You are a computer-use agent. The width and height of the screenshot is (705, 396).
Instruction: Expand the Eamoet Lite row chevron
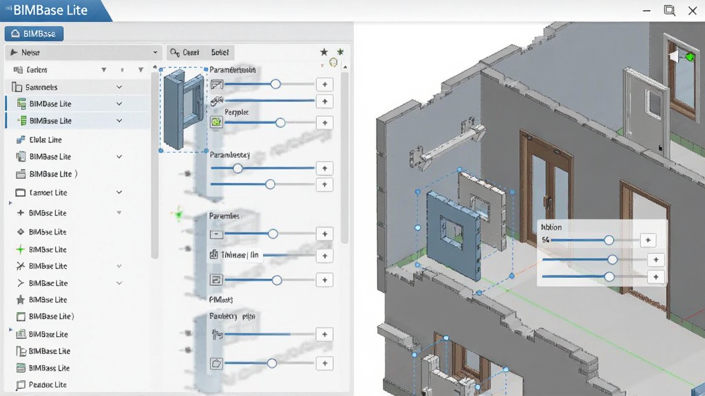click(119, 192)
